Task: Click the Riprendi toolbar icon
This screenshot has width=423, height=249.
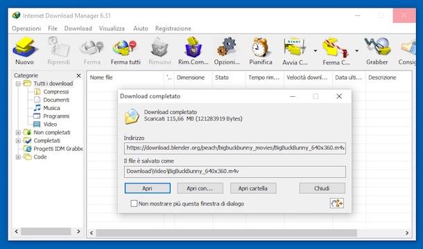Action: click(58, 47)
